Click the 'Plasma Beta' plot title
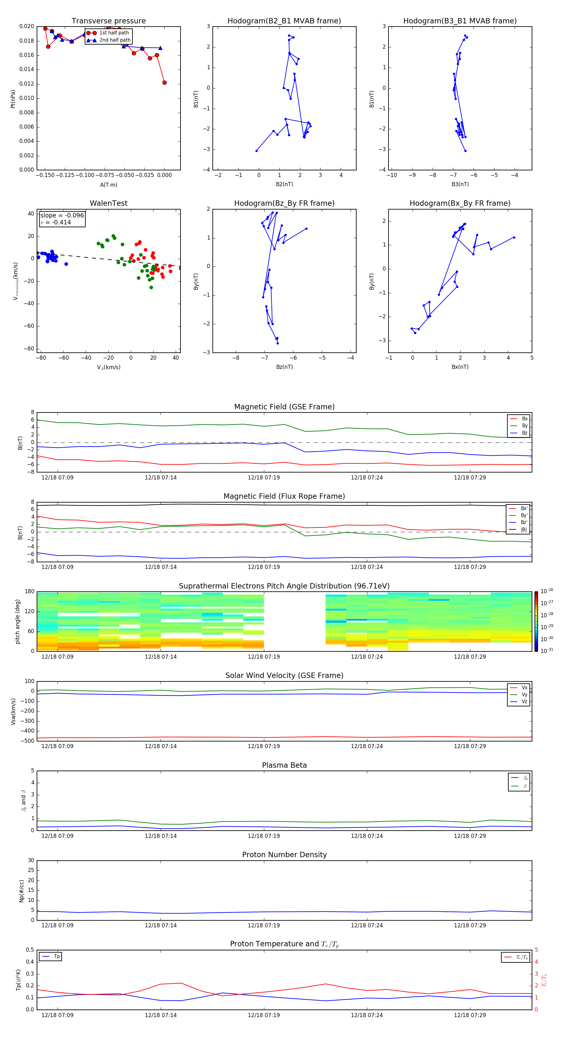The width and height of the screenshot is (569, 1043). (284, 765)
